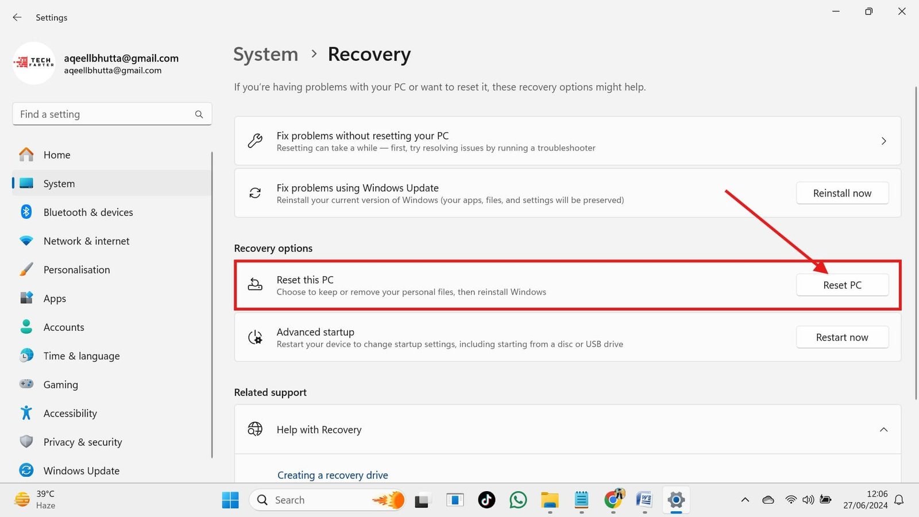The height and width of the screenshot is (517, 919).
Task: Open Accounts settings
Action: pos(26,327)
